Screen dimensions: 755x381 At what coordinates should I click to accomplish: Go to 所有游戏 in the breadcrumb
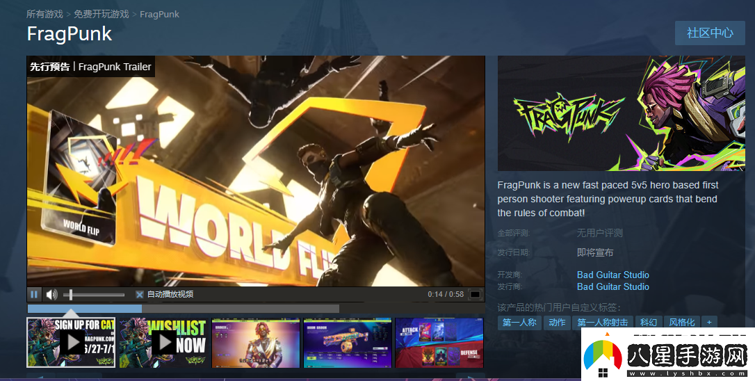[44, 14]
